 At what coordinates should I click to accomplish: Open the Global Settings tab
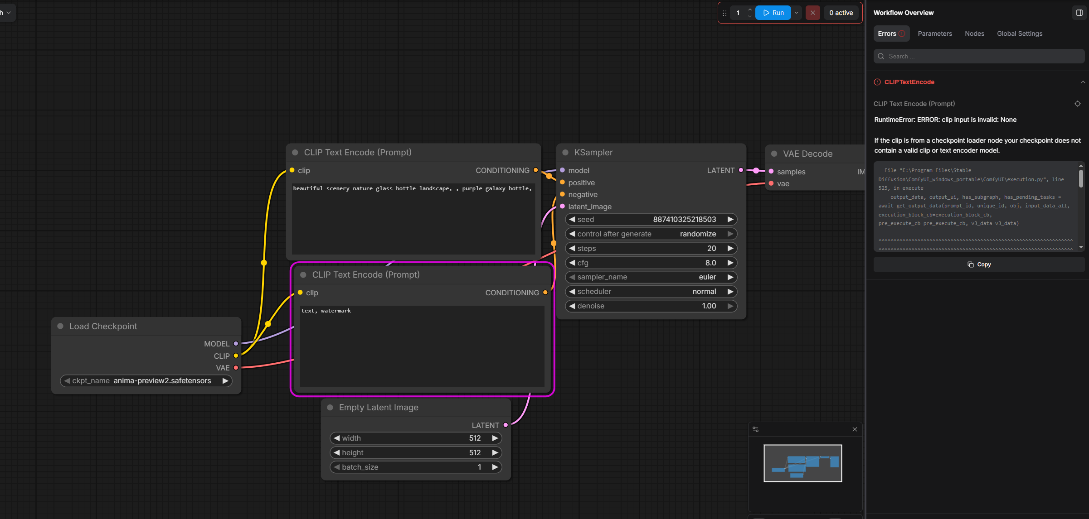pyautogui.click(x=1019, y=34)
